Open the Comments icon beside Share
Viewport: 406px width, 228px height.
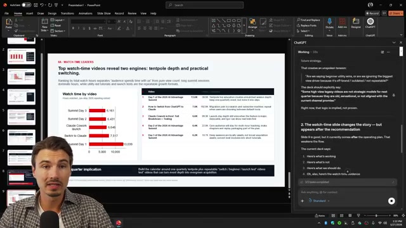tap(384, 13)
